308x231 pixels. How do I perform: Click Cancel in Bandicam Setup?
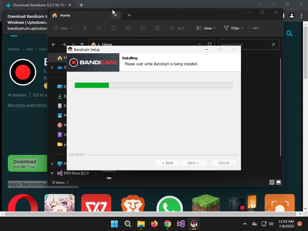pyautogui.click(x=223, y=163)
